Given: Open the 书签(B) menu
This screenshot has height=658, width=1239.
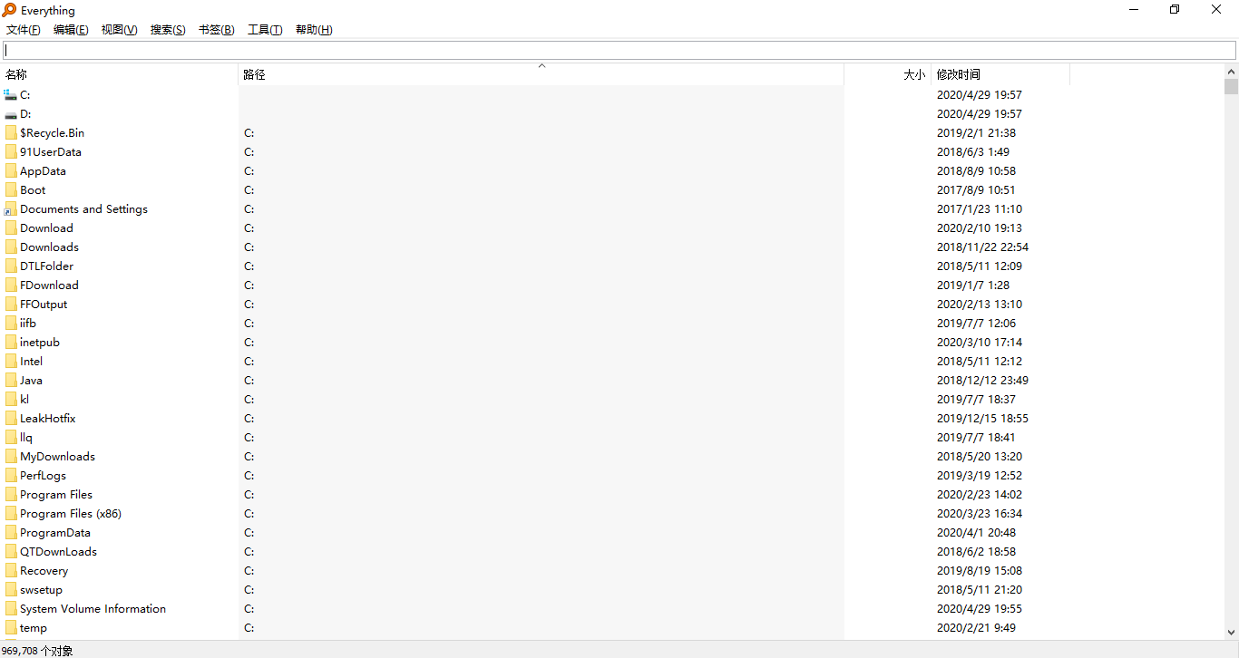Looking at the screenshot, I should click(x=217, y=30).
